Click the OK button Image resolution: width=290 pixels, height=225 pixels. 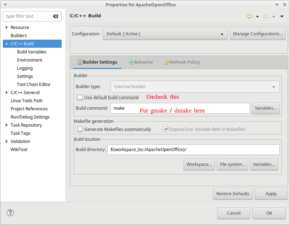coord(269,213)
